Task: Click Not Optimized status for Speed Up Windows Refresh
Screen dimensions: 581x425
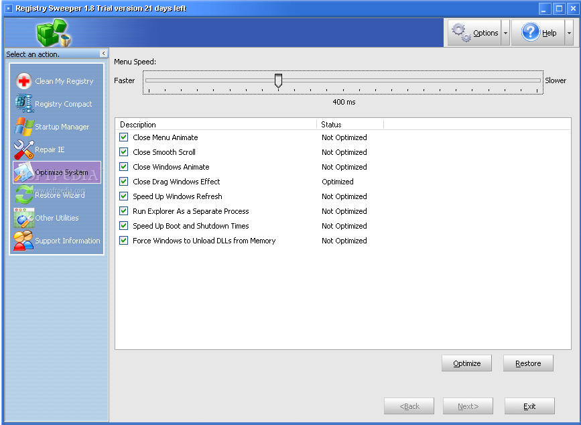Action: 344,196
